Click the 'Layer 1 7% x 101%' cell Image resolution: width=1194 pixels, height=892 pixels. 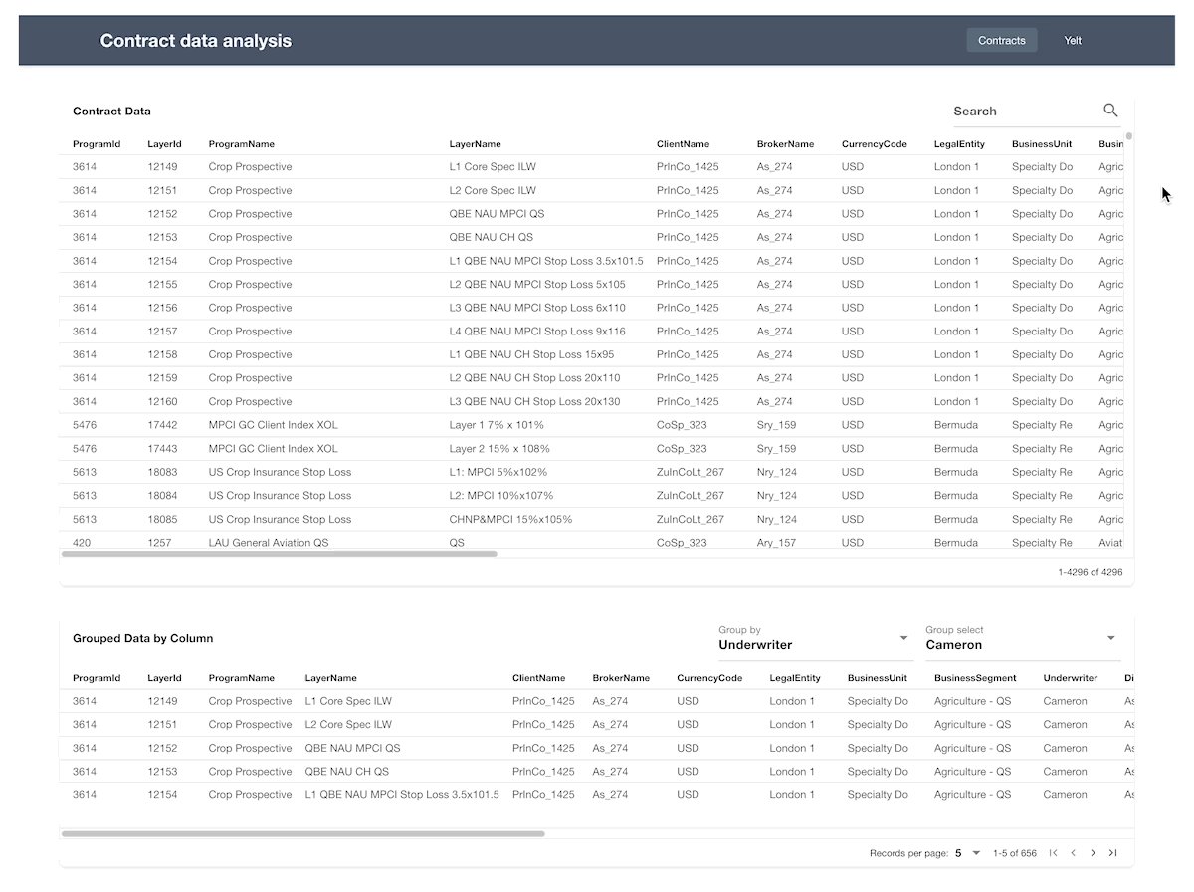pyautogui.click(x=497, y=425)
